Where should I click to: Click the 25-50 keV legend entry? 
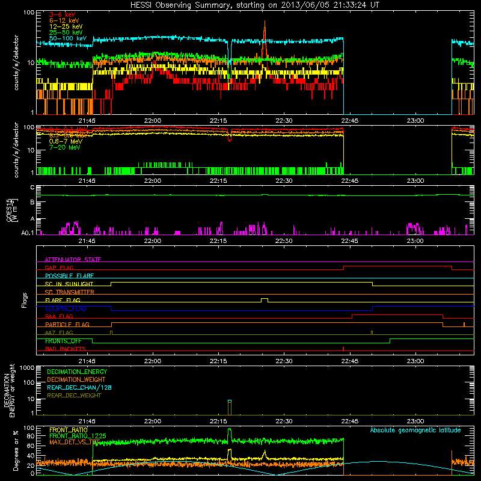click(x=66, y=32)
